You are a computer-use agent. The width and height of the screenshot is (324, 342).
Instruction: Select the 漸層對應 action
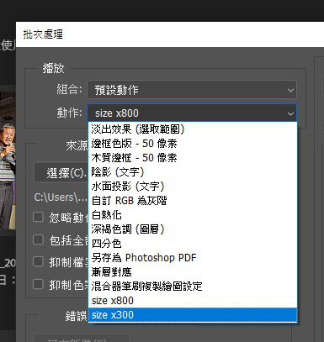coord(193,272)
